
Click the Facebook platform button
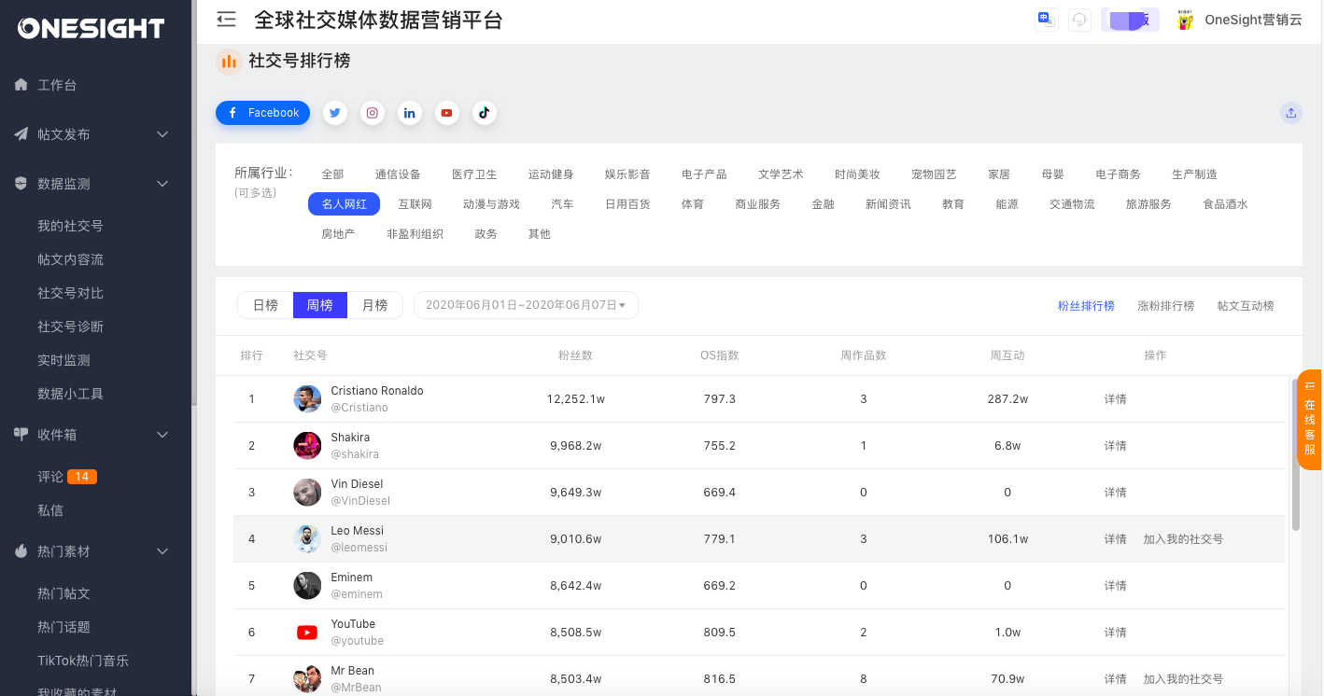point(262,113)
